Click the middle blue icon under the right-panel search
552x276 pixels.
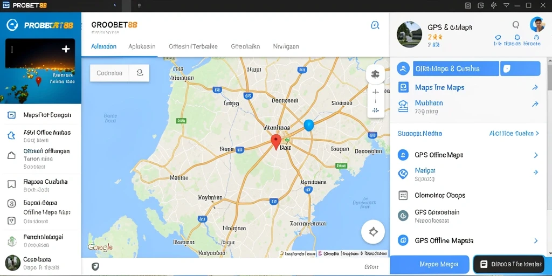pos(517,37)
